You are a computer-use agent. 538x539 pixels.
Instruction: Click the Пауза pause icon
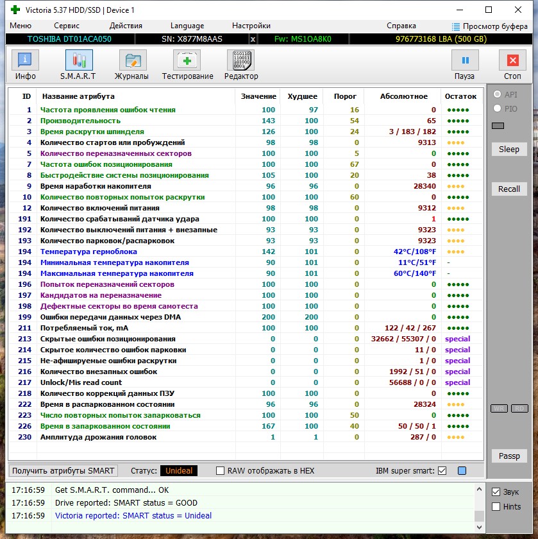[x=465, y=60]
